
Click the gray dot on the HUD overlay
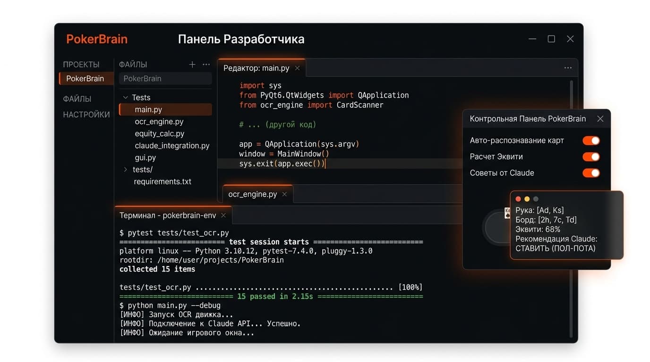535,199
